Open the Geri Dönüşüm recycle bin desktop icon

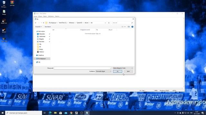[4, 4]
